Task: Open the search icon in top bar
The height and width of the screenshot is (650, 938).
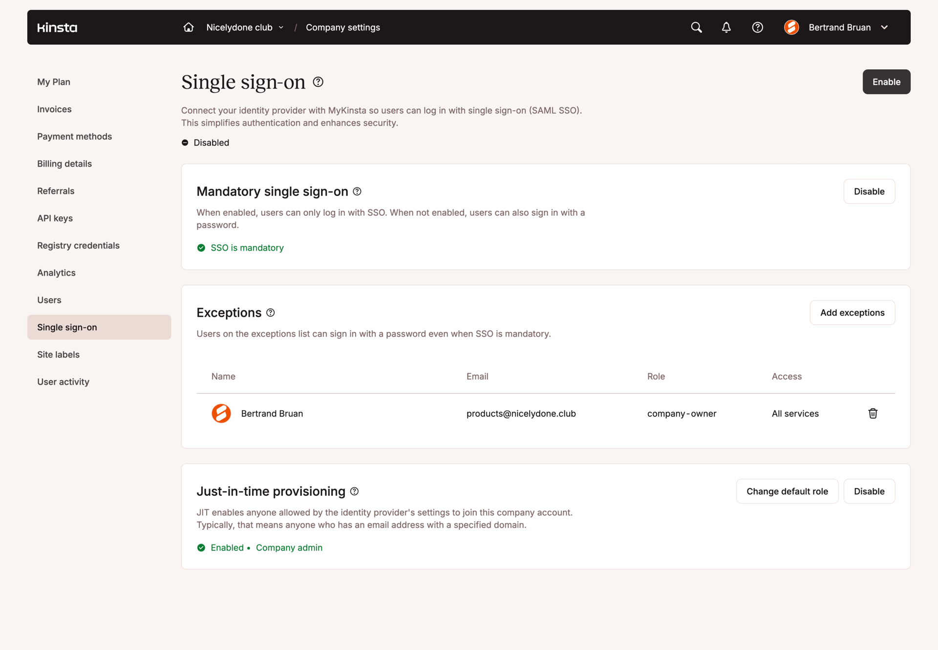Action: [696, 27]
